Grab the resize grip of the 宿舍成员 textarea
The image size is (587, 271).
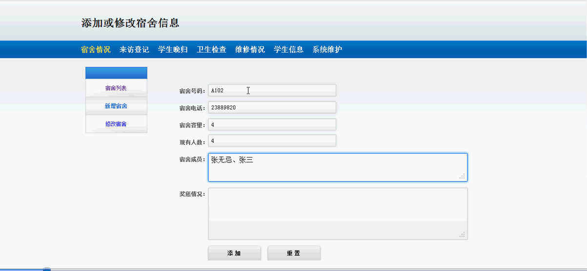coord(462,176)
